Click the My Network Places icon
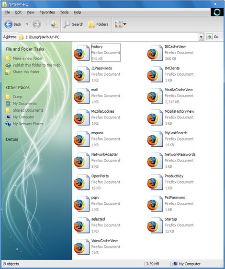The height and width of the screenshot is (269, 225). pyautogui.click(x=8, y=124)
